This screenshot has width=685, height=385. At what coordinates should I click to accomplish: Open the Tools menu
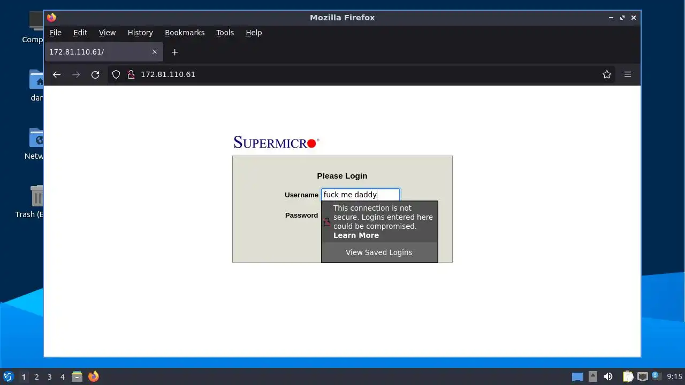click(x=225, y=33)
